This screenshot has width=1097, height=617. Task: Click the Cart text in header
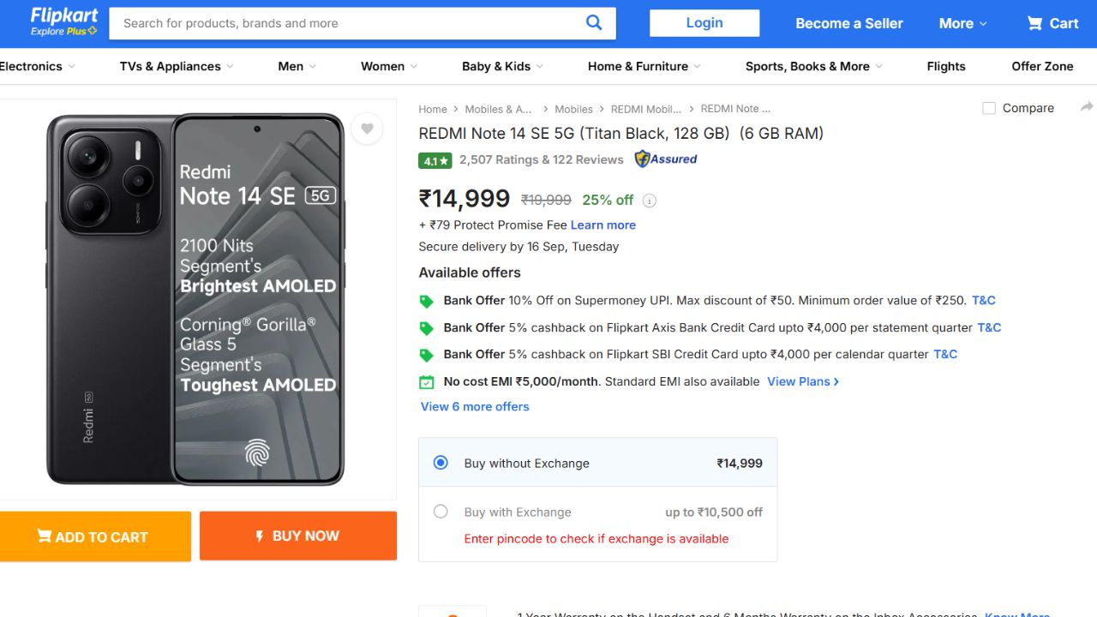coord(1064,23)
